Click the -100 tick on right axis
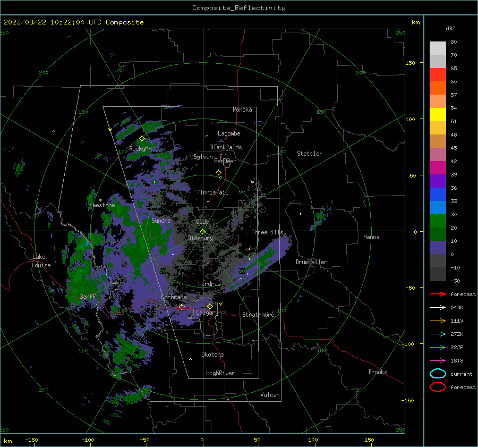Viewport: 478px width, 447px height. point(407,344)
